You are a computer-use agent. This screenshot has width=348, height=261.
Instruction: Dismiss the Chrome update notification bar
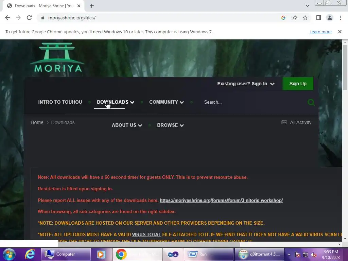340,32
